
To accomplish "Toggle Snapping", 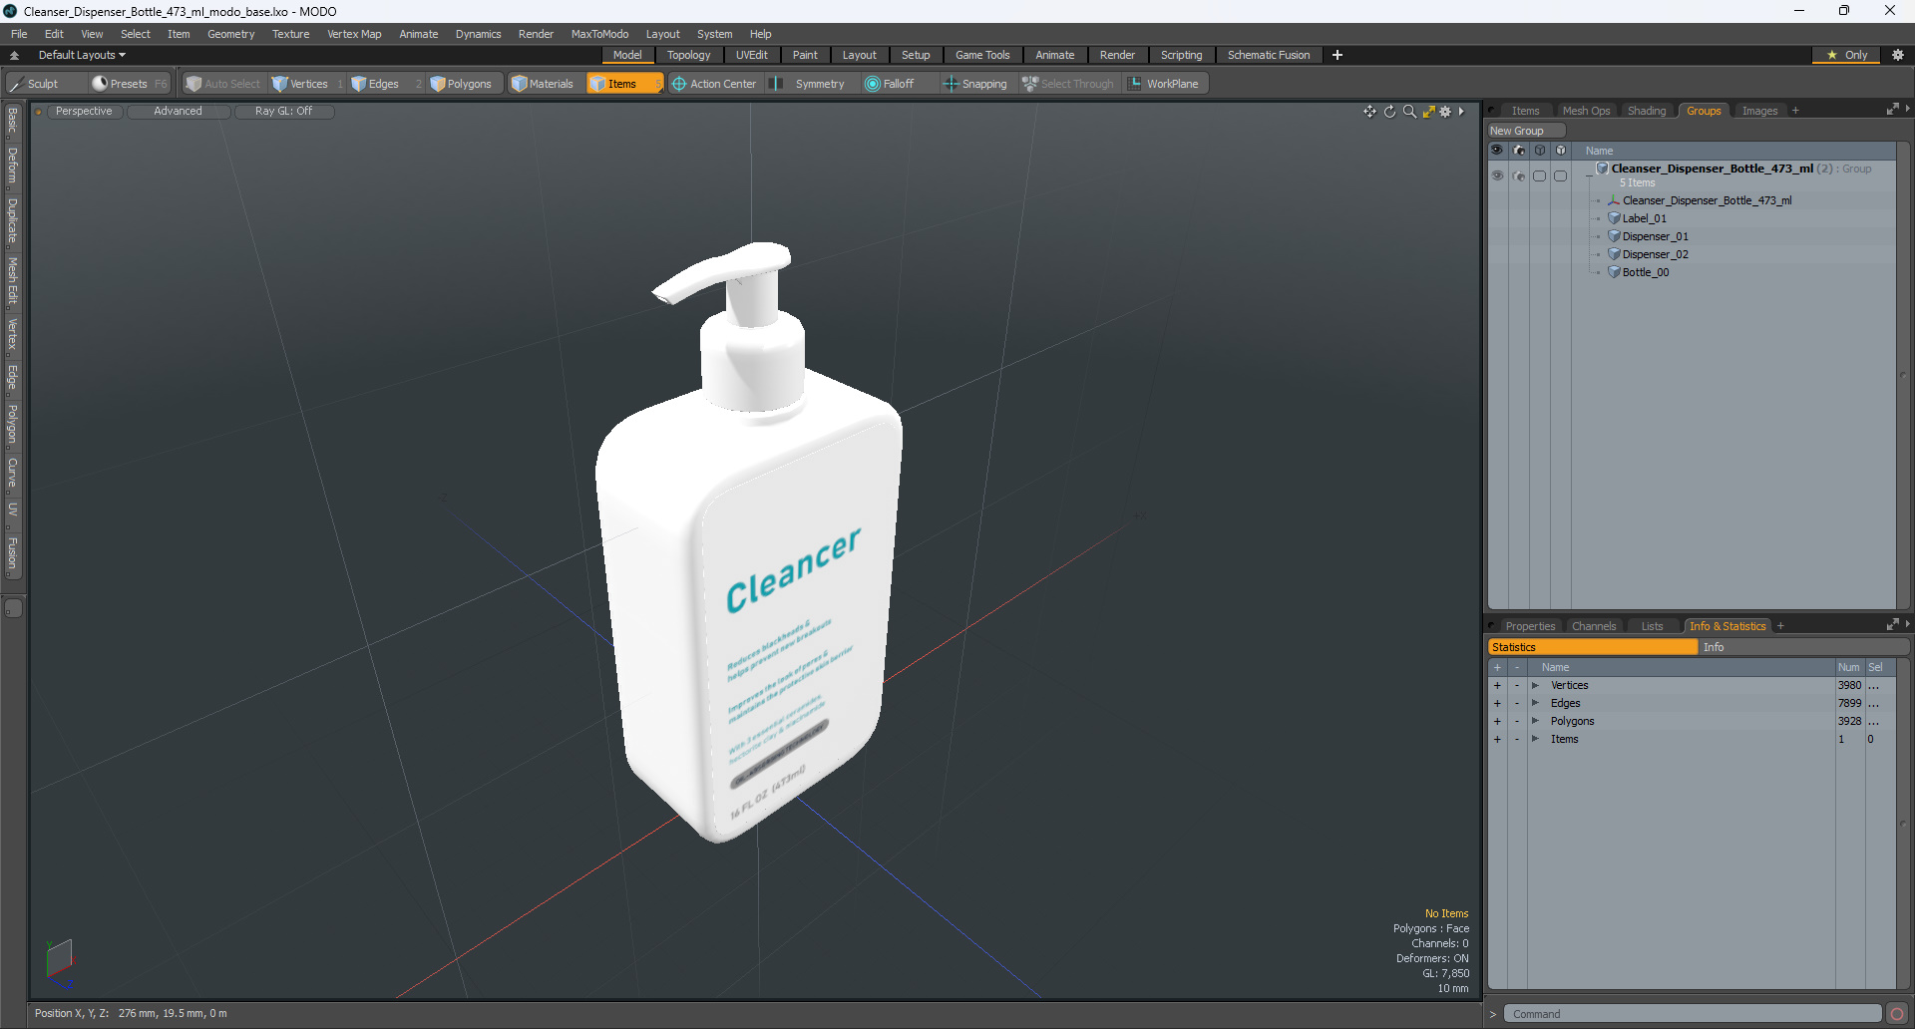I will (x=975, y=84).
